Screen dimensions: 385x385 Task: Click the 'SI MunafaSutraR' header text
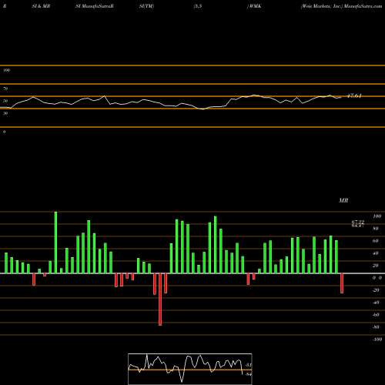click(95, 6)
